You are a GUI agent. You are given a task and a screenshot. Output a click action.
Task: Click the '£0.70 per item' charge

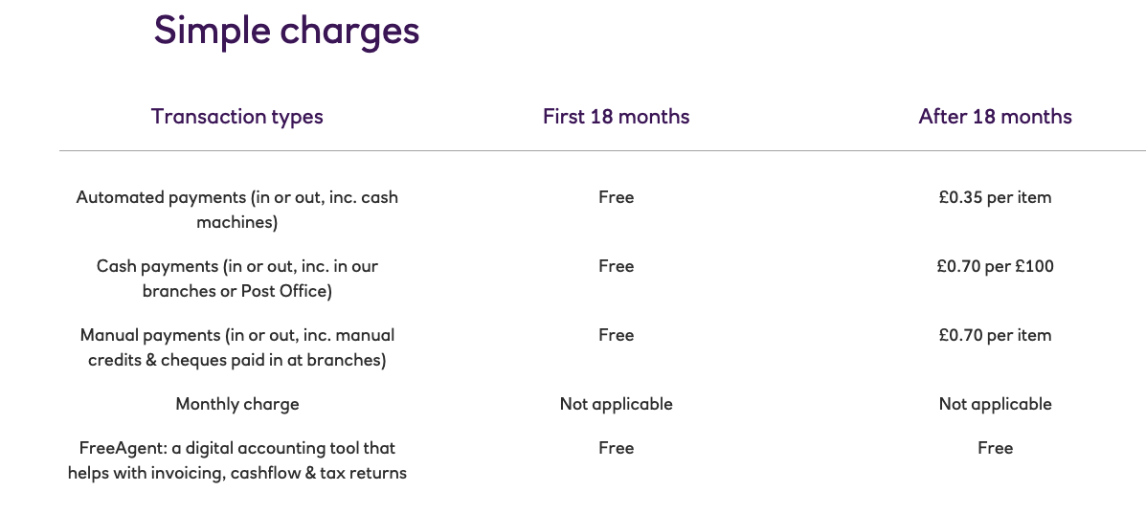(x=995, y=335)
